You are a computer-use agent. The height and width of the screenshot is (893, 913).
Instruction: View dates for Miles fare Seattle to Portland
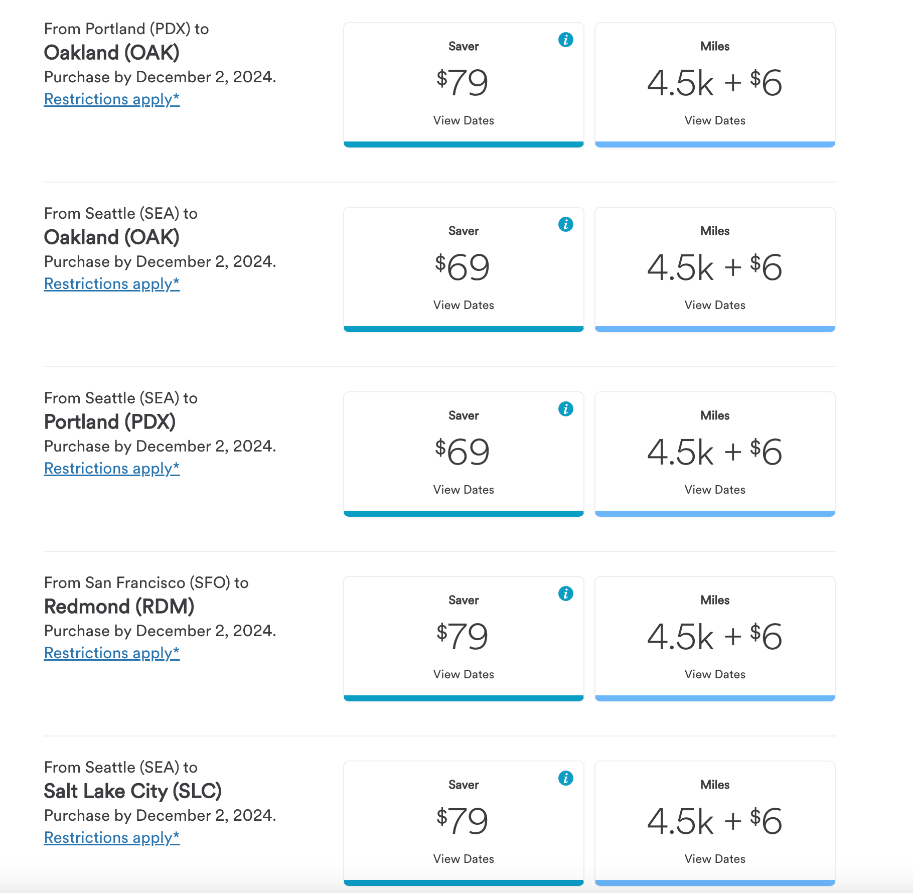click(x=715, y=490)
